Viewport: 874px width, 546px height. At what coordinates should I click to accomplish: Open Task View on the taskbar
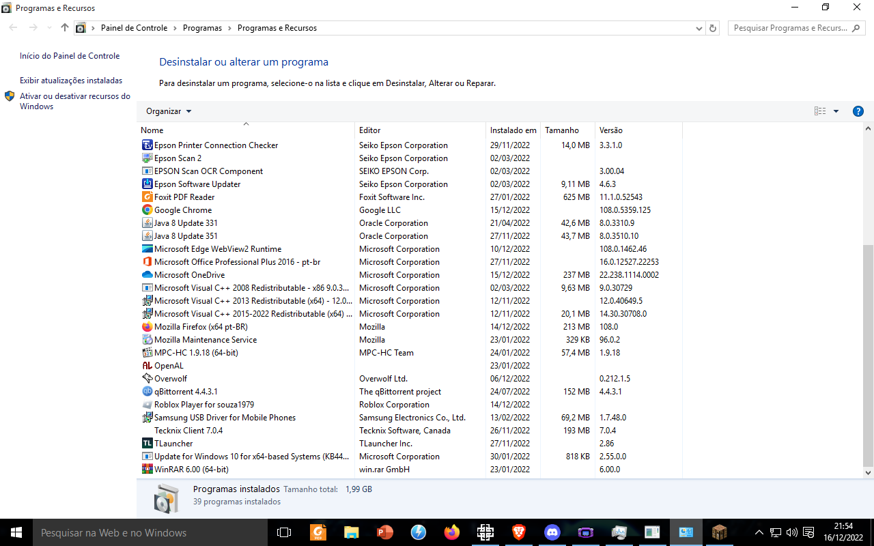[284, 532]
